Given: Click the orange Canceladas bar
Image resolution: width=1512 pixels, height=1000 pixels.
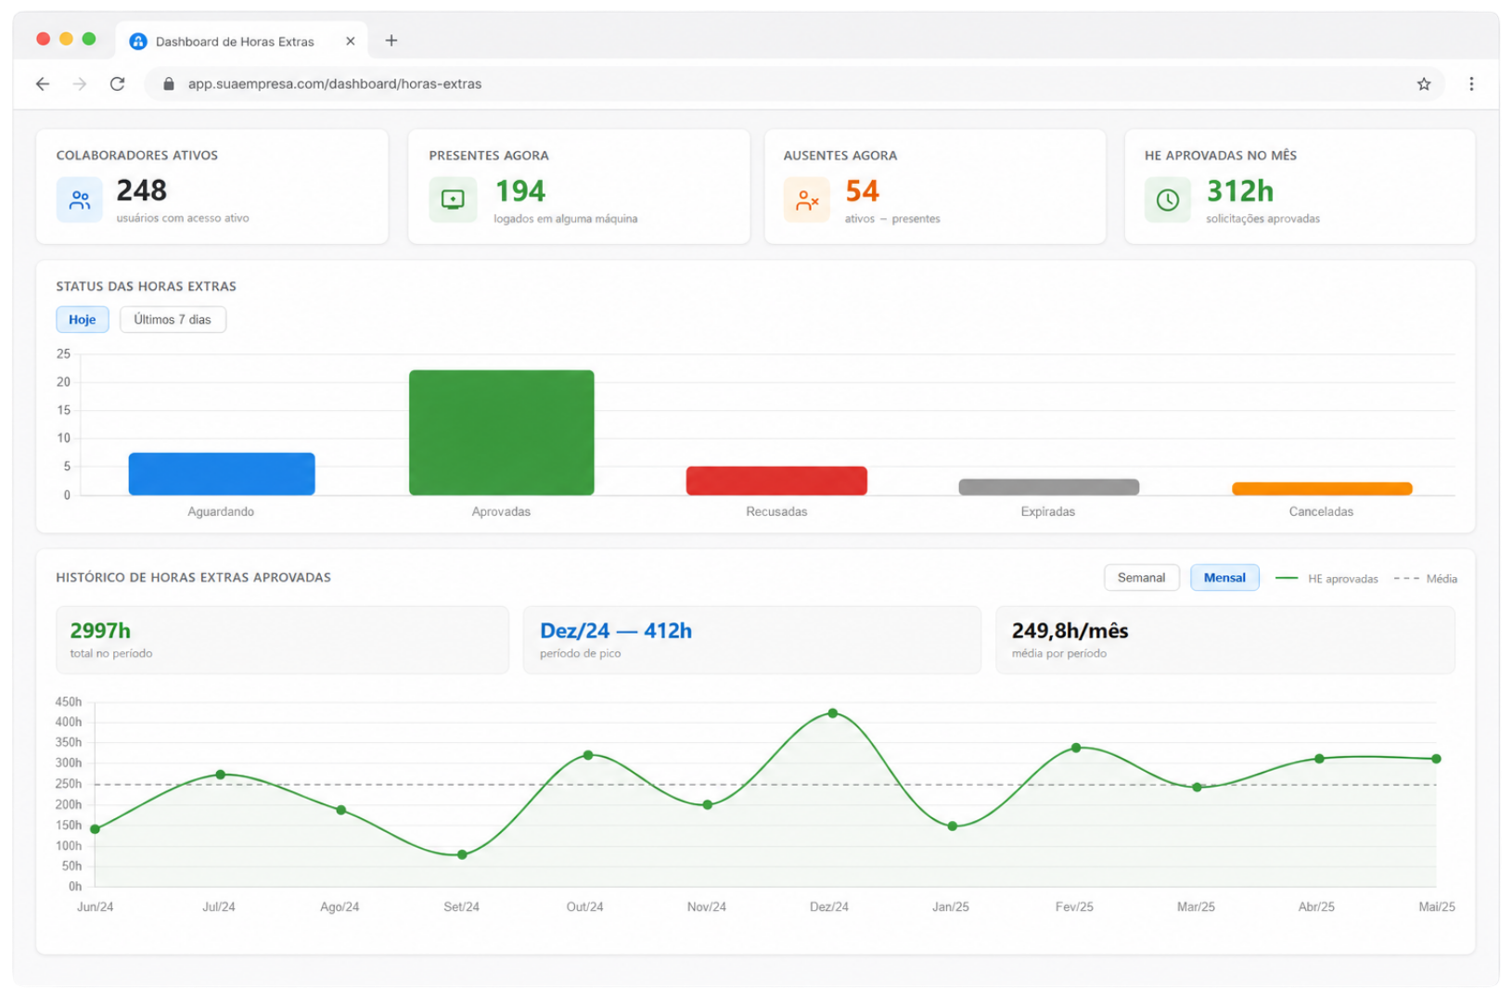Looking at the screenshot, I should coord(1322,489).
